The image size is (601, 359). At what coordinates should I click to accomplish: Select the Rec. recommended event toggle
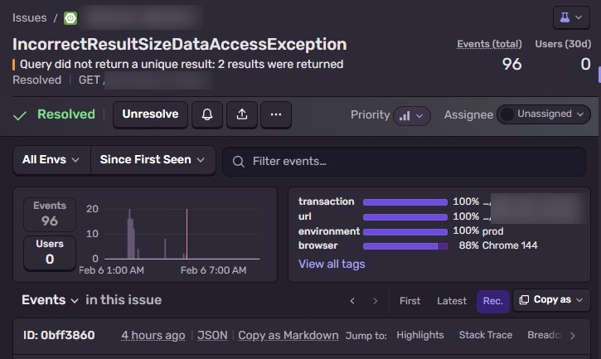tap(492, 301)
